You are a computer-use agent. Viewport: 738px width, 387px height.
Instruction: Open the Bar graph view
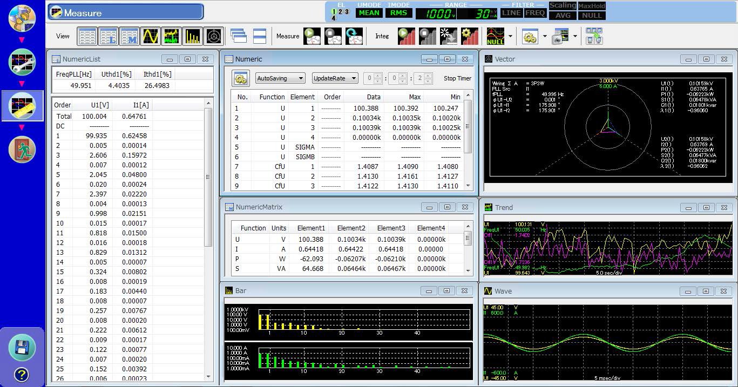[x=193, y=36]
